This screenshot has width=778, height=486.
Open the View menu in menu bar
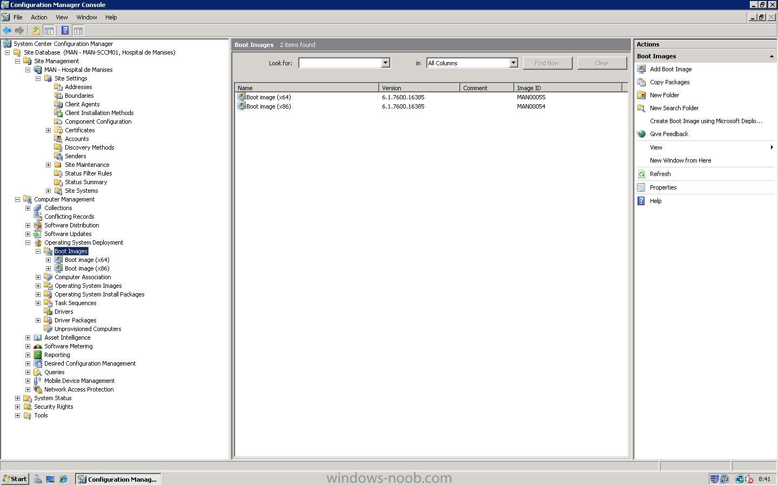(x=62, y=17)
